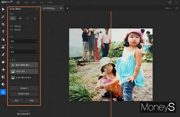Image resolution: width=180 pixels, height=117 pixels.
Task: Select the Text tool
Action: 3,32
